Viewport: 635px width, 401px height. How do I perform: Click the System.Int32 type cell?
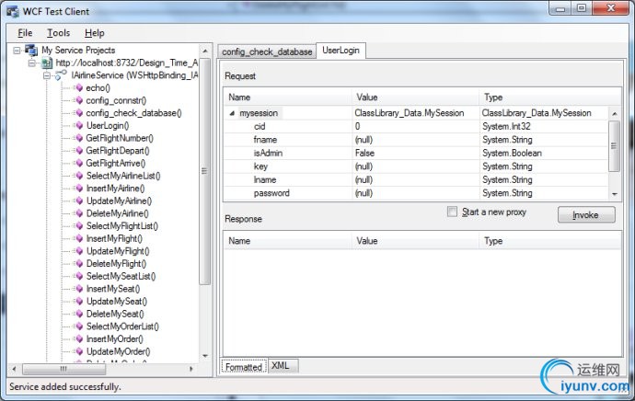coord(544,126)
